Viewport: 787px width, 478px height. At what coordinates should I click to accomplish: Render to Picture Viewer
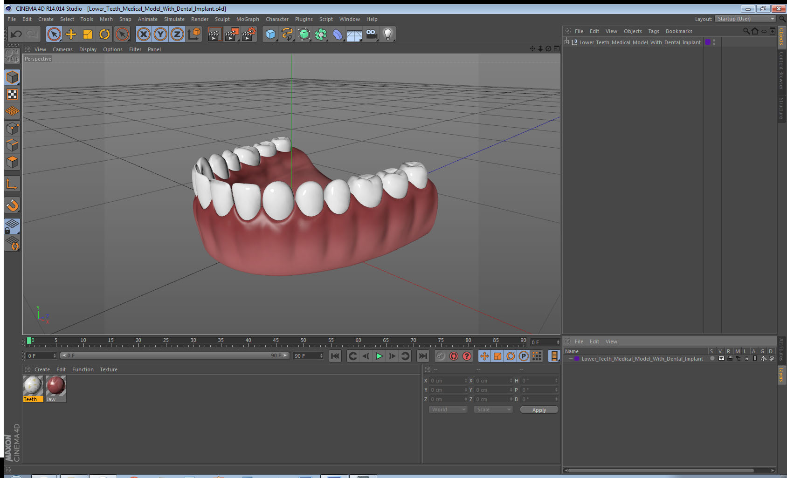[231, 34]
